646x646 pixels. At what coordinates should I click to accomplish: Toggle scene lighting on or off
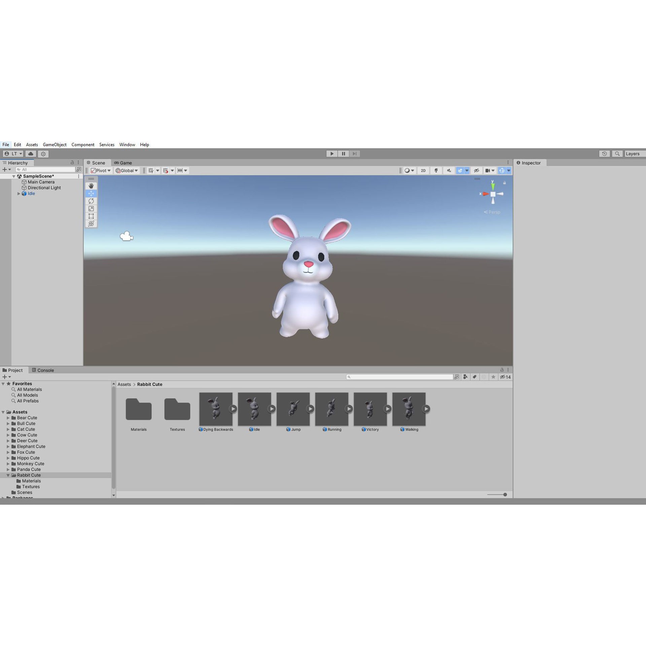click(436, 171)
